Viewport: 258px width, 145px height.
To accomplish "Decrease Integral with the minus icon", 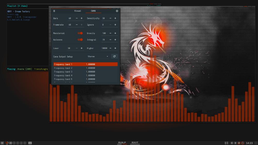I will pyautogui.click(x=110, y=40).
